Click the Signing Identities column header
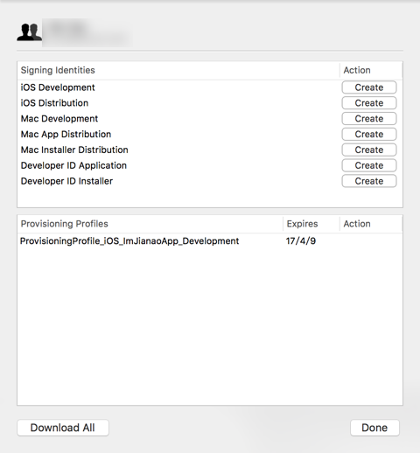The height and width of the screenshot is (453, 420). (178, 70)
